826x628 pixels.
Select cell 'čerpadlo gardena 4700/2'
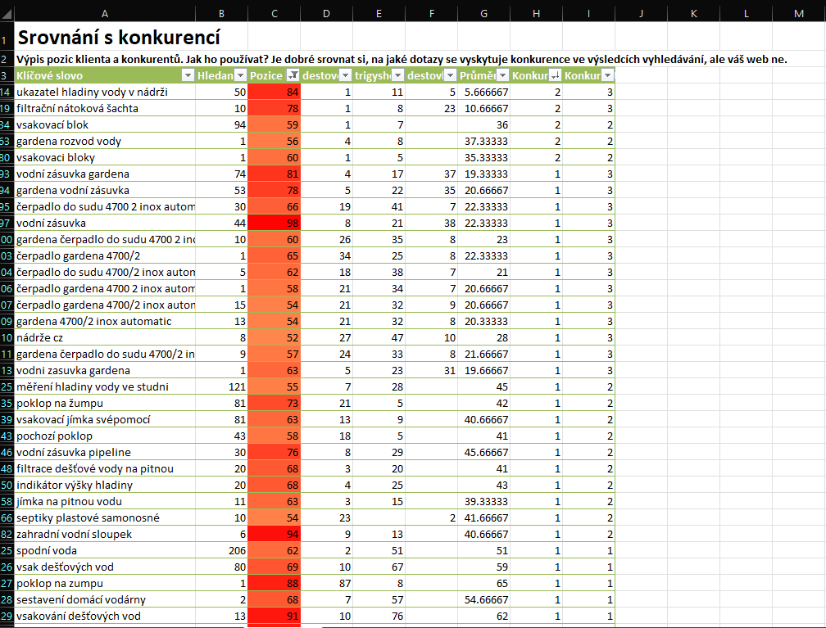(105, 255)
